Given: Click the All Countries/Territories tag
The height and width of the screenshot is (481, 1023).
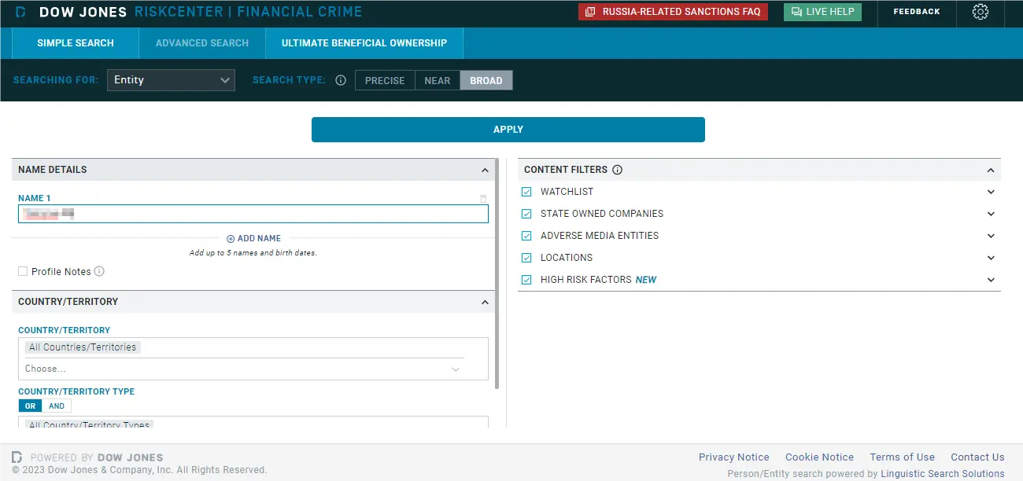Looking at the screenshot, I should pos(83,347).
